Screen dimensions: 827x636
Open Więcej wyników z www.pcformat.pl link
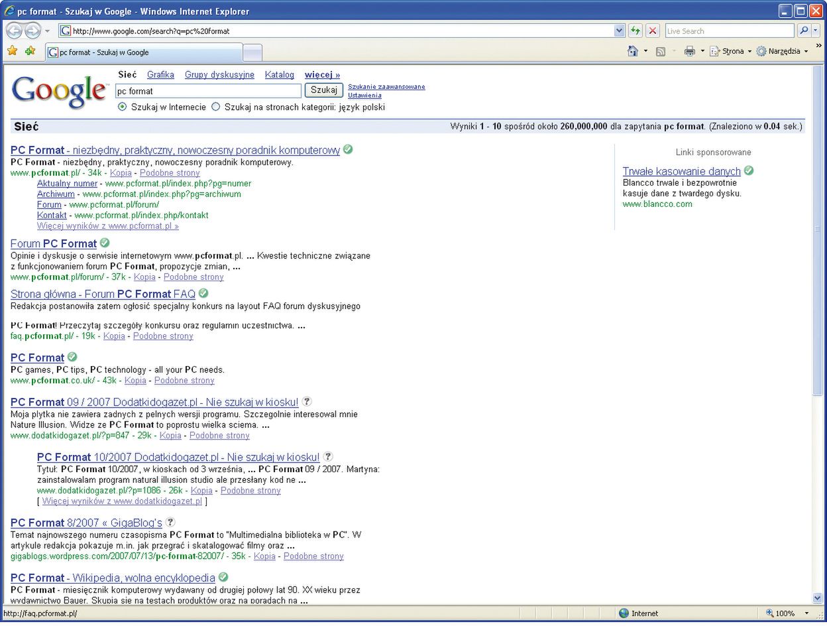[x=107, y=226]
